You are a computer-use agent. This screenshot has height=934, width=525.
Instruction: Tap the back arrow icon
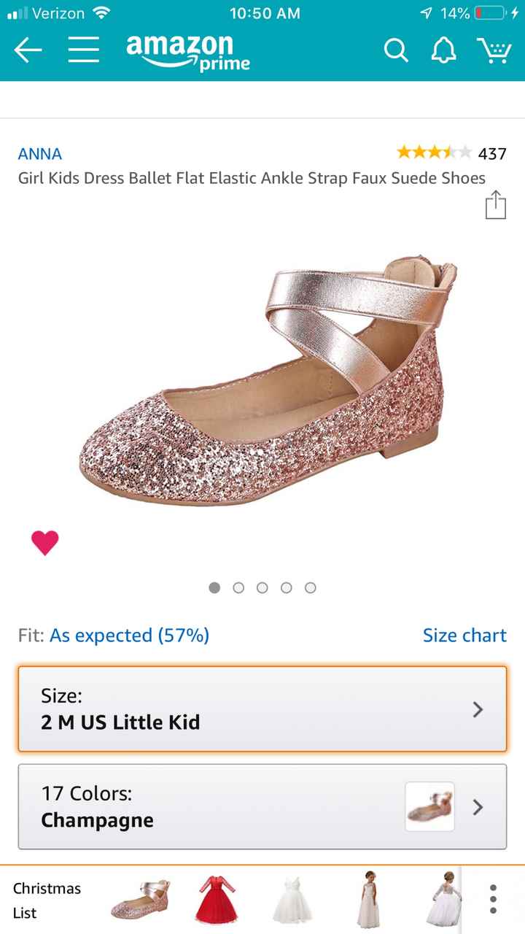click(x=28, y=50)
